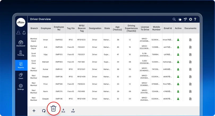Select Reports in the sidebar
Image resolution: width=215 pixels, height=116 pixels.
[21, 65]
